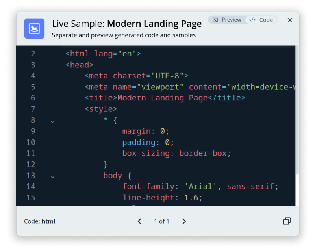This screenshot has width=315, height=252.
Task: Go to the previous code sample arrow
Action: (x=139, y=221)
